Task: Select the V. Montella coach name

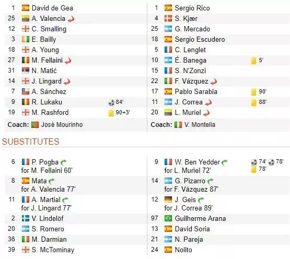Action: click(x=200, y=125)
